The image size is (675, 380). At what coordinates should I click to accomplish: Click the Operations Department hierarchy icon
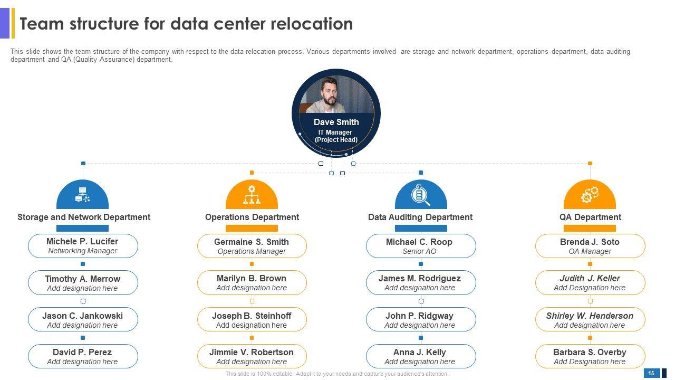tap(252, 195)
